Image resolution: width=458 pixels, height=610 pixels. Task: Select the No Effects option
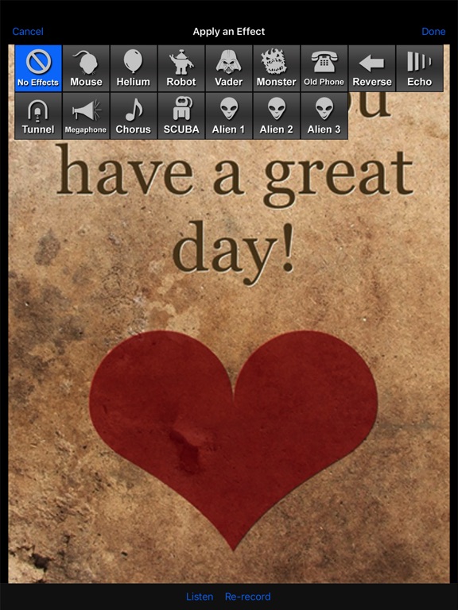[38, 68]
